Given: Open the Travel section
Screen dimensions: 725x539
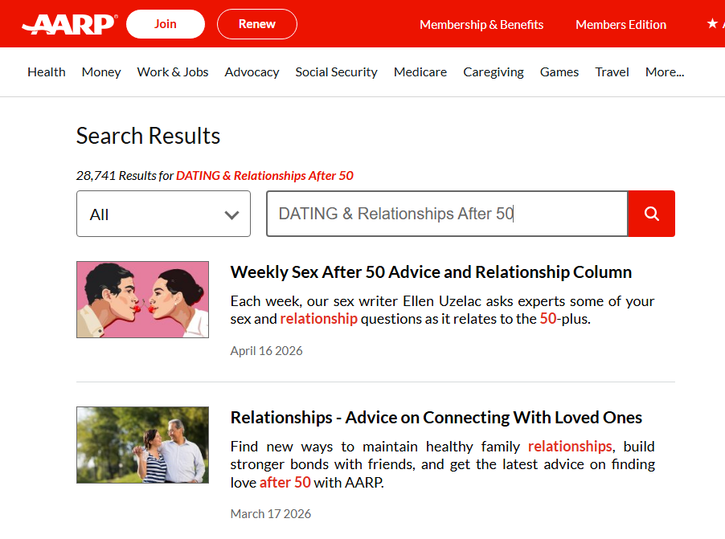Looking at the screenshot, I should (x=612, y=72).
